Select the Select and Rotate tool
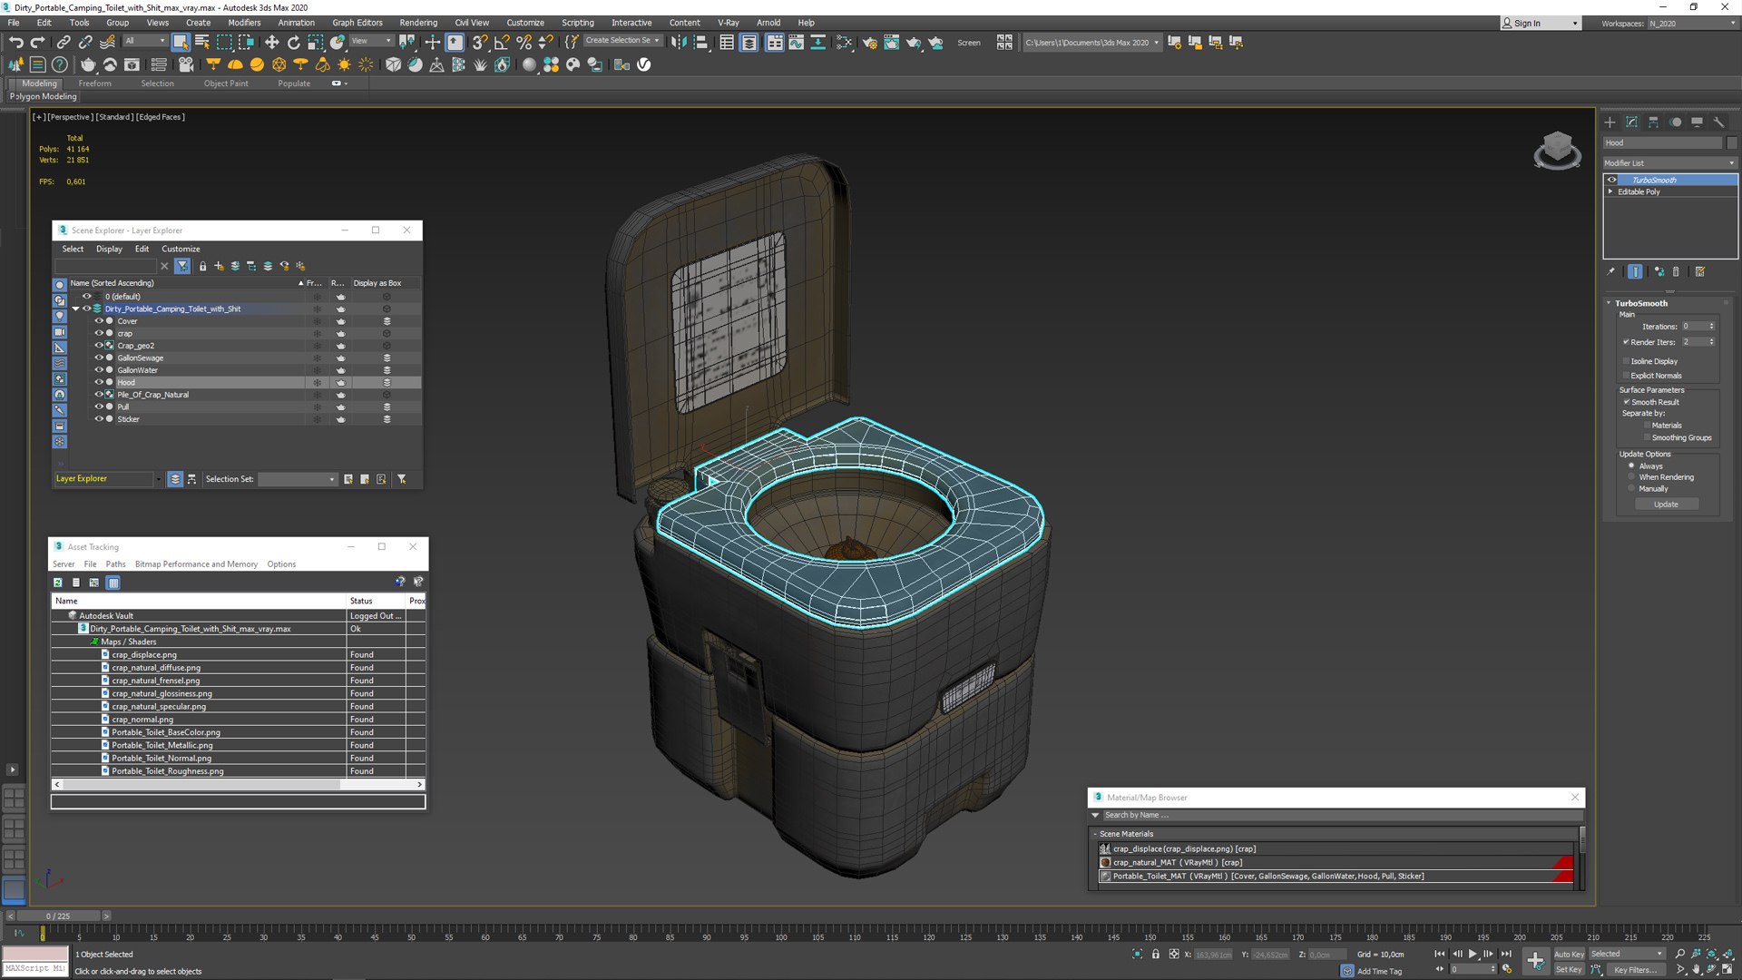Screen dimensions: 1742x980 pos(293,42)
